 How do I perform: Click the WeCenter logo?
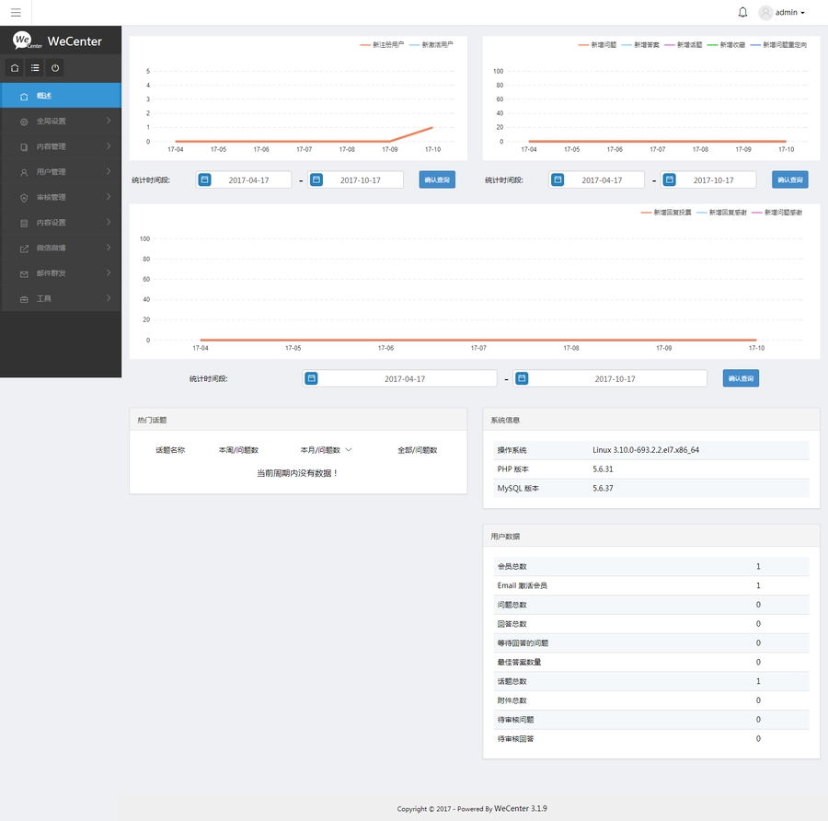pyautogui.click(x=57, y=40)
